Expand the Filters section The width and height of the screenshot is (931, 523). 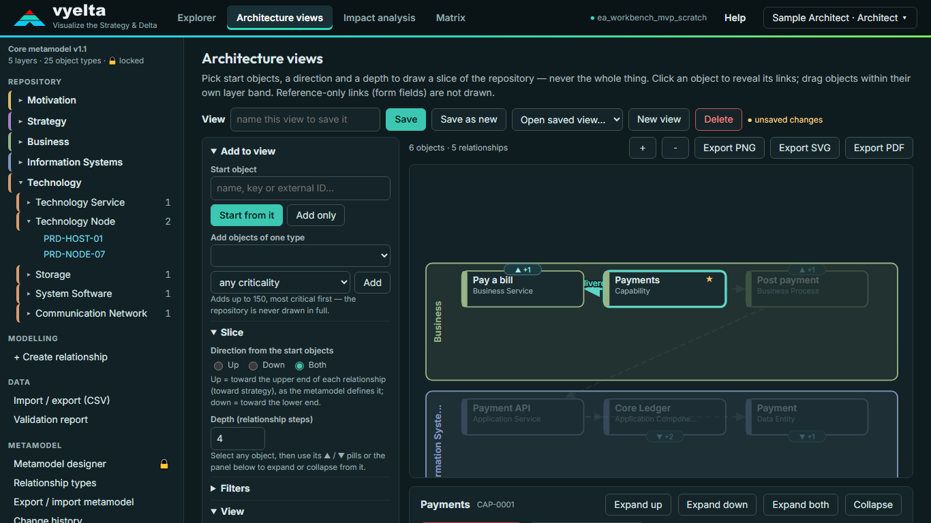[x=230, y=488]
